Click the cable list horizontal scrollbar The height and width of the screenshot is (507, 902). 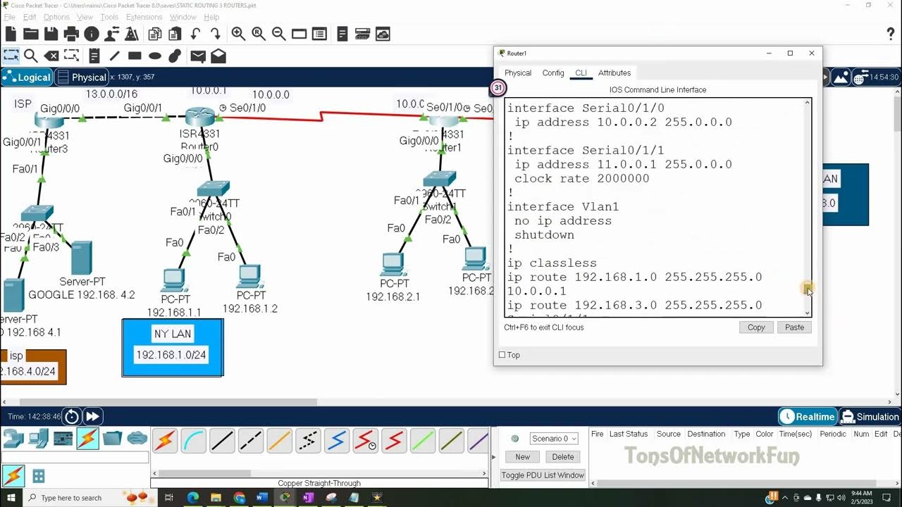(204, 473)
